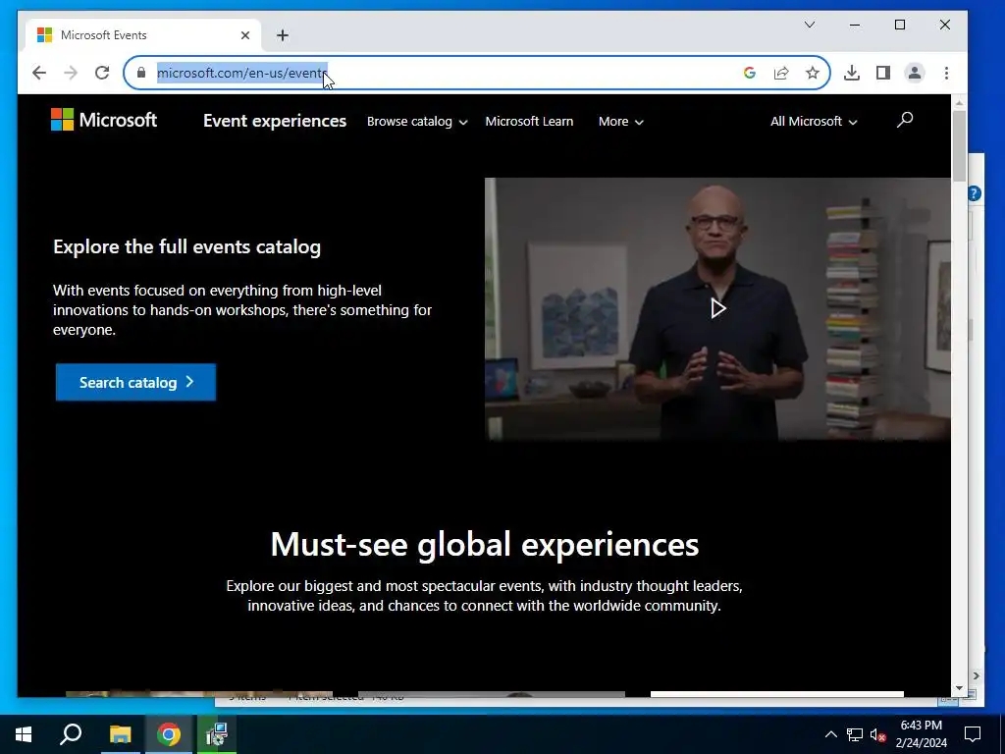Open Windows taskbar search

[x=71, y=734]
